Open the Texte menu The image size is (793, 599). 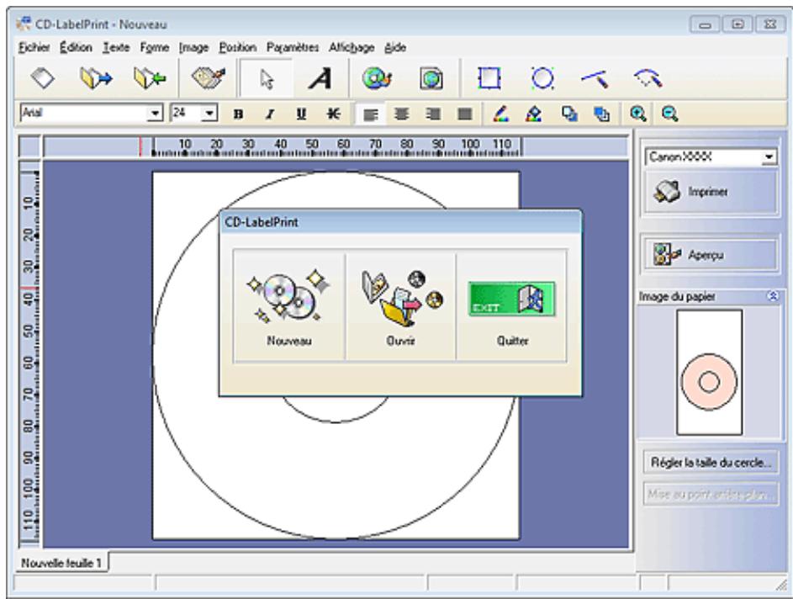click(x=116, y=48)
